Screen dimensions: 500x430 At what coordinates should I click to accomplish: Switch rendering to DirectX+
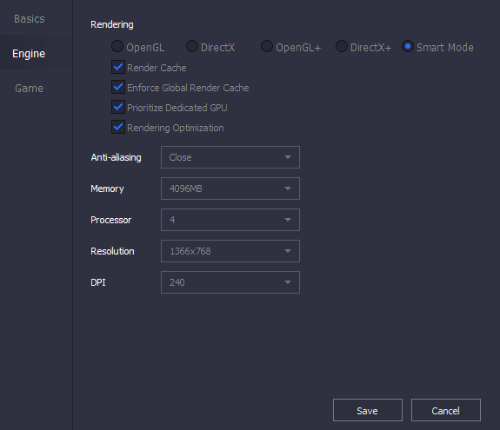click(x=342, y=46)
